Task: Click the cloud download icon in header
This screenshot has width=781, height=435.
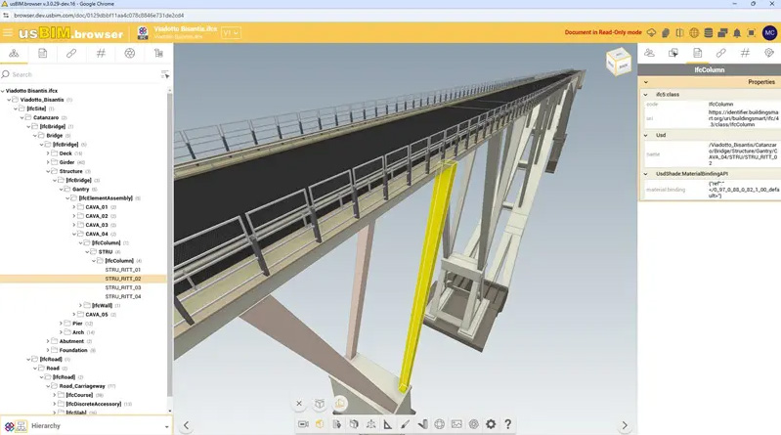Action: pos(651,33)
